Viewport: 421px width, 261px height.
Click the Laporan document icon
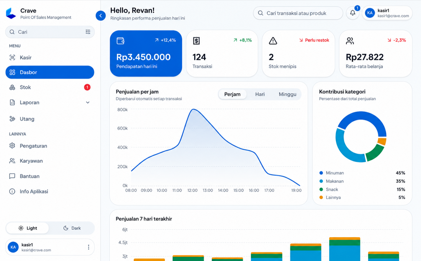point(12,102)
